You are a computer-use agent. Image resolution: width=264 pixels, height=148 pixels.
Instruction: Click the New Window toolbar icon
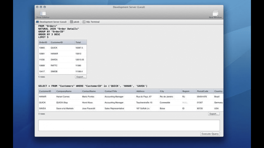(x=215, y=13)
